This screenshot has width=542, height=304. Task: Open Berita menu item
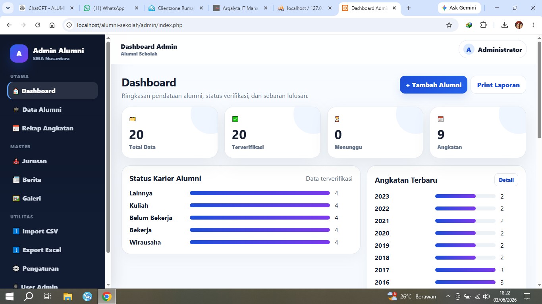(53, 180)
